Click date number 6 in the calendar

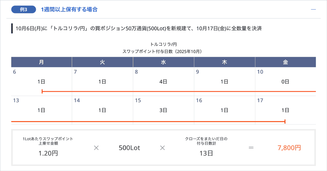tap(15, 72)
